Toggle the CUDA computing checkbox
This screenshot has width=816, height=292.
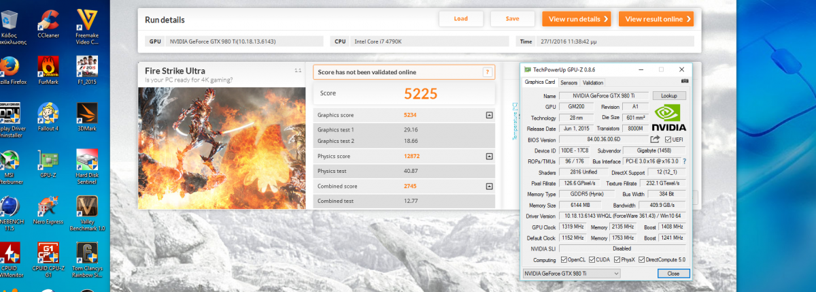click(593, 259)
